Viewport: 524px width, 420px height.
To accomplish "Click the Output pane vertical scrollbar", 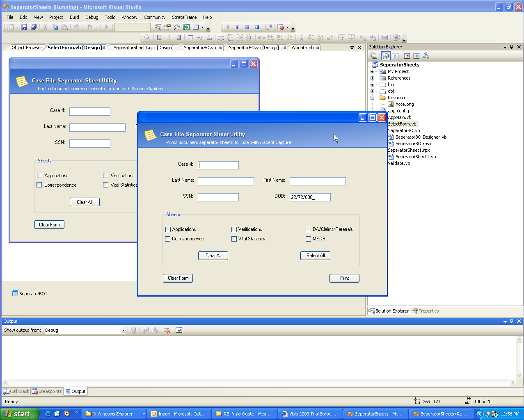I will (x=519, y=357).
